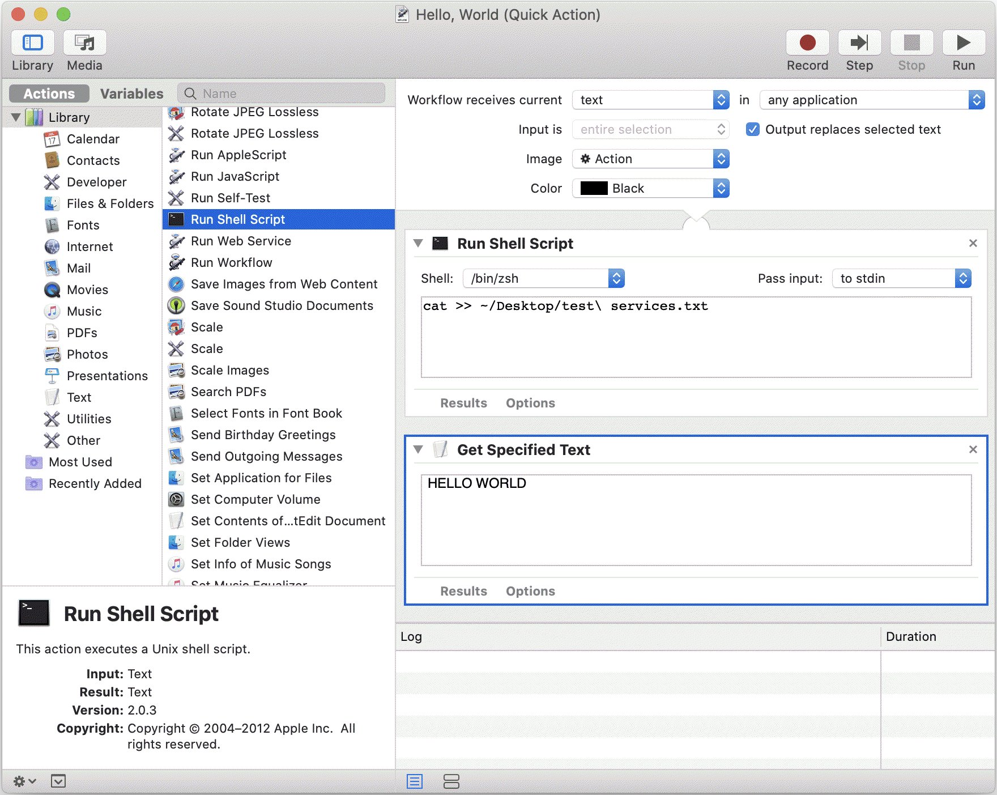997x795 pixels.
Task: Click Results under Get Specified Text
Action: tap(463, 591)
